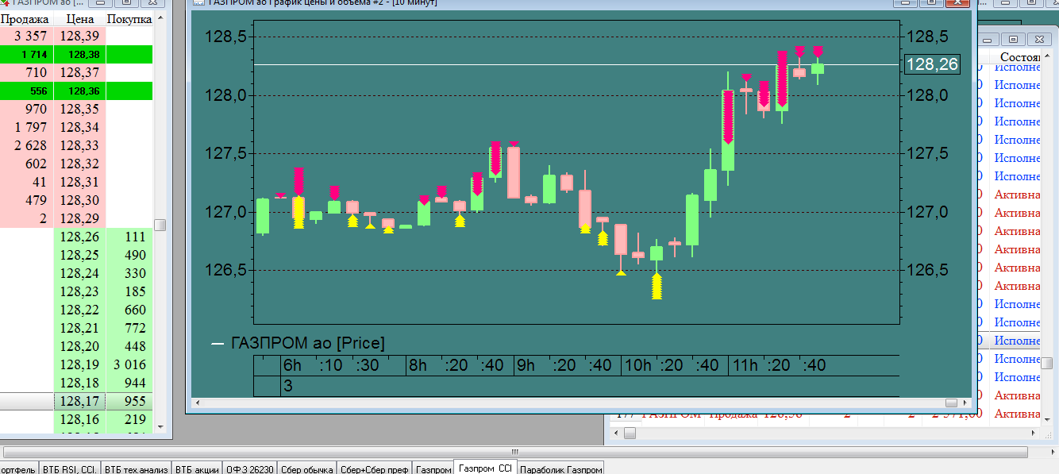Viewport: 1059px width, 474px height.
Task: Click best bid price 128,26 in order book
Action: click(x=79, y=237)
